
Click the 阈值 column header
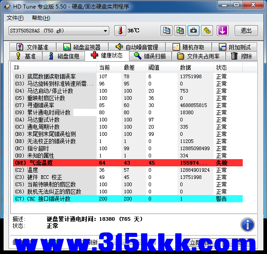(162, 67)
